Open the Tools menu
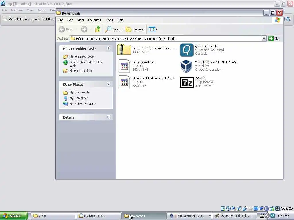This screenshot has height=220, width=294. [109, 20]
